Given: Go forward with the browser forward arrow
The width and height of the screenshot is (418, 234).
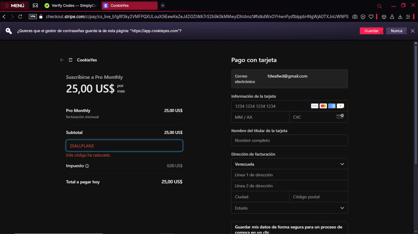Looking at the screenshot, I should tap(12, 17).
